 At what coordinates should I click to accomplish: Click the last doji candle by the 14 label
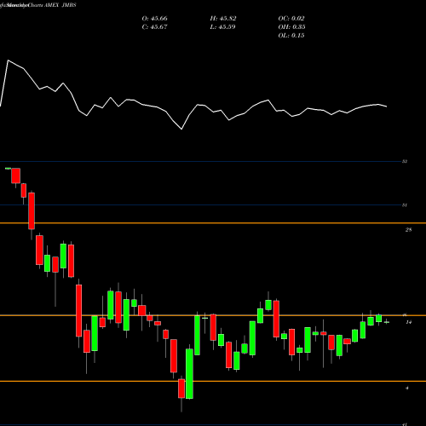coord(387,322)
